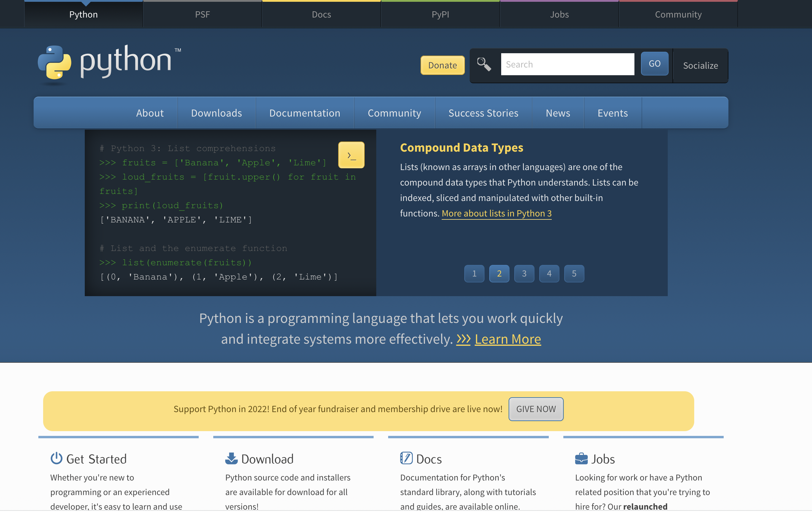Screen dimensions: 812x512
Task: Click the Download arrow icon
Action: (x=231, y=458)
